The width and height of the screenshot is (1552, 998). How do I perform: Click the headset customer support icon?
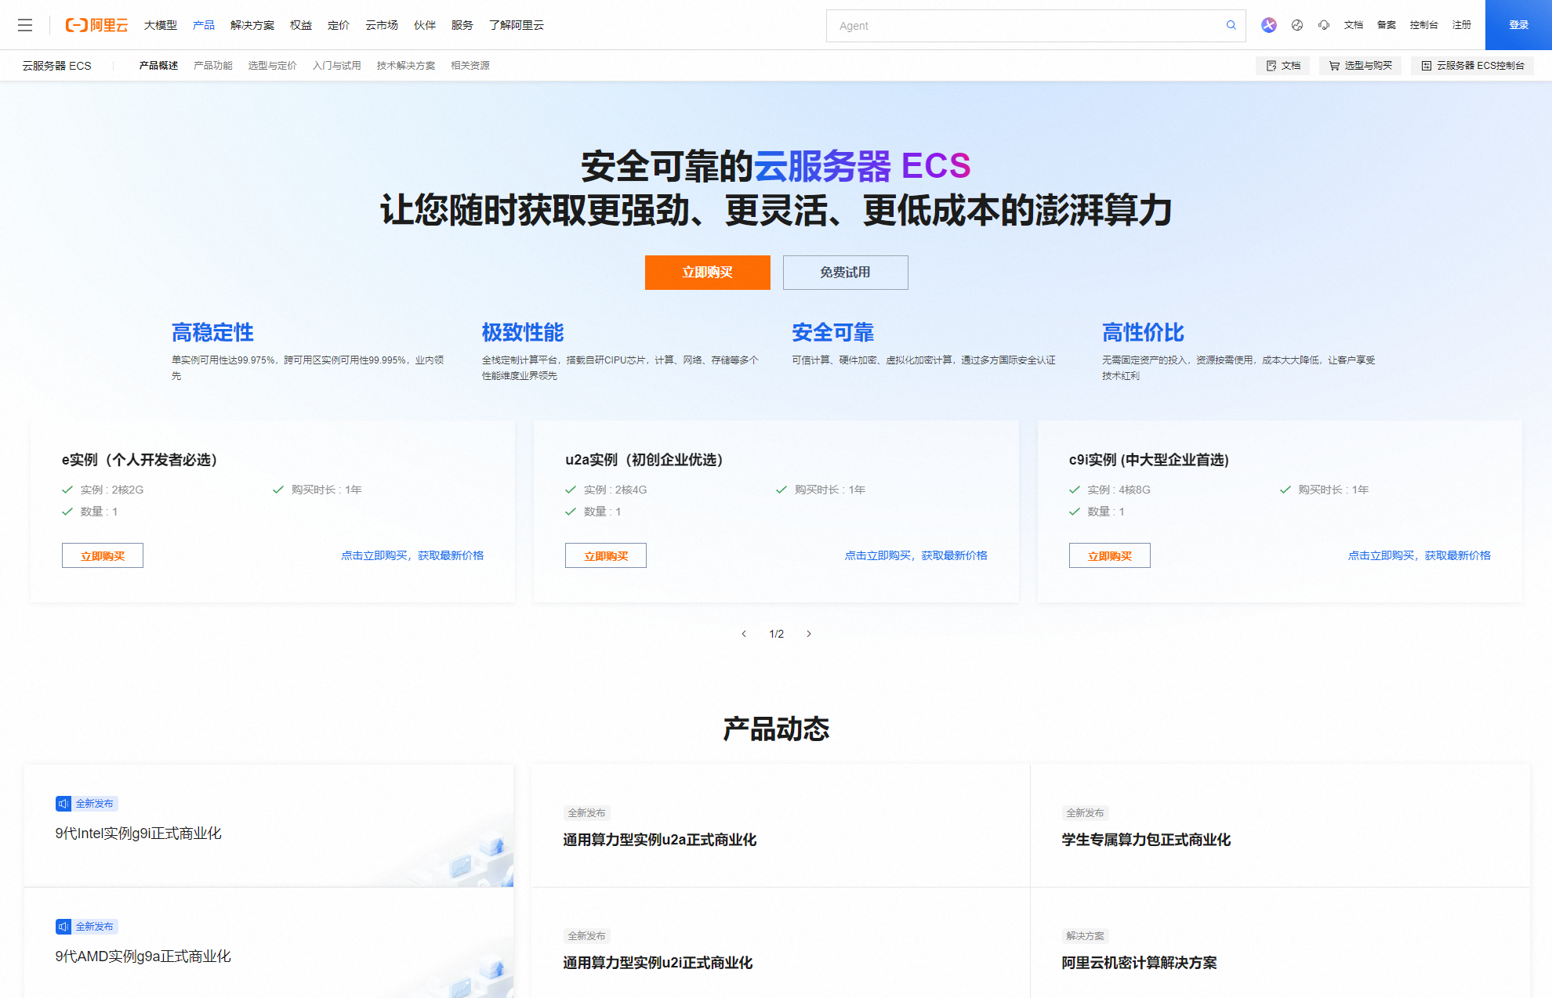coord(1324,25)
